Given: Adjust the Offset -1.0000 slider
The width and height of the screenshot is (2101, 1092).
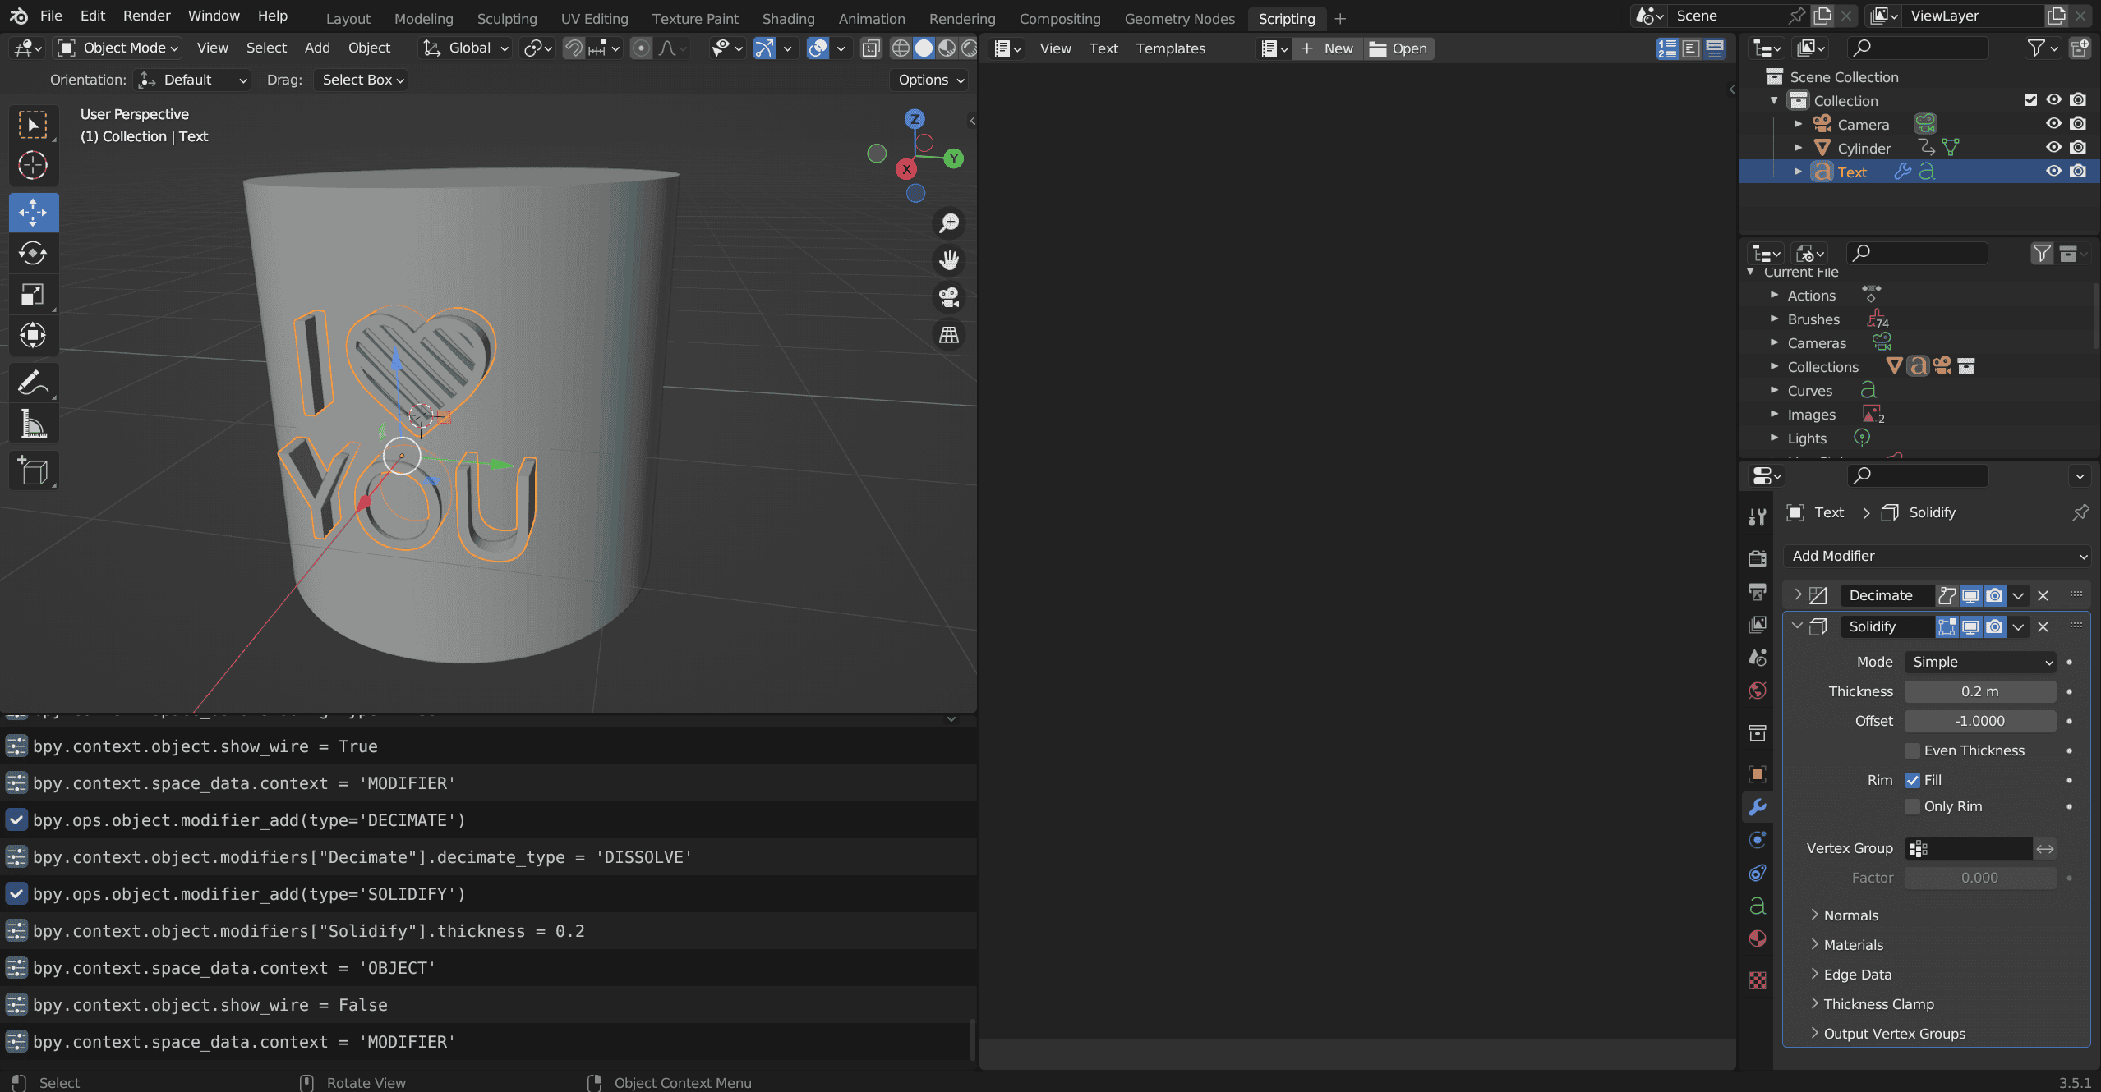Looking at the screenshot, I should point(1980,721).
